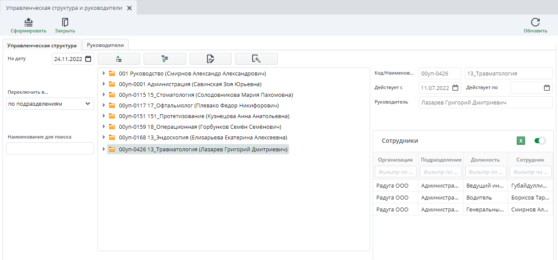Open calendar for На дату field
Image resolution: width=558 pixels, height=260 pixels.
(88, 59)
